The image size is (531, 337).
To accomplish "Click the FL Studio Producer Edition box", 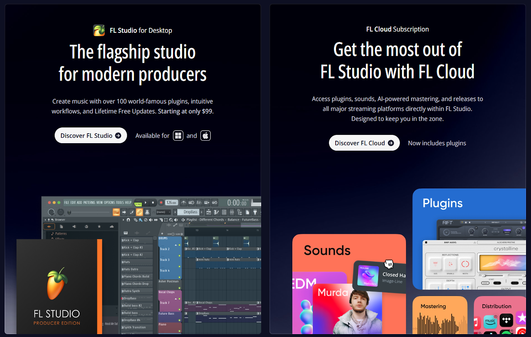I will click(59, 286).
